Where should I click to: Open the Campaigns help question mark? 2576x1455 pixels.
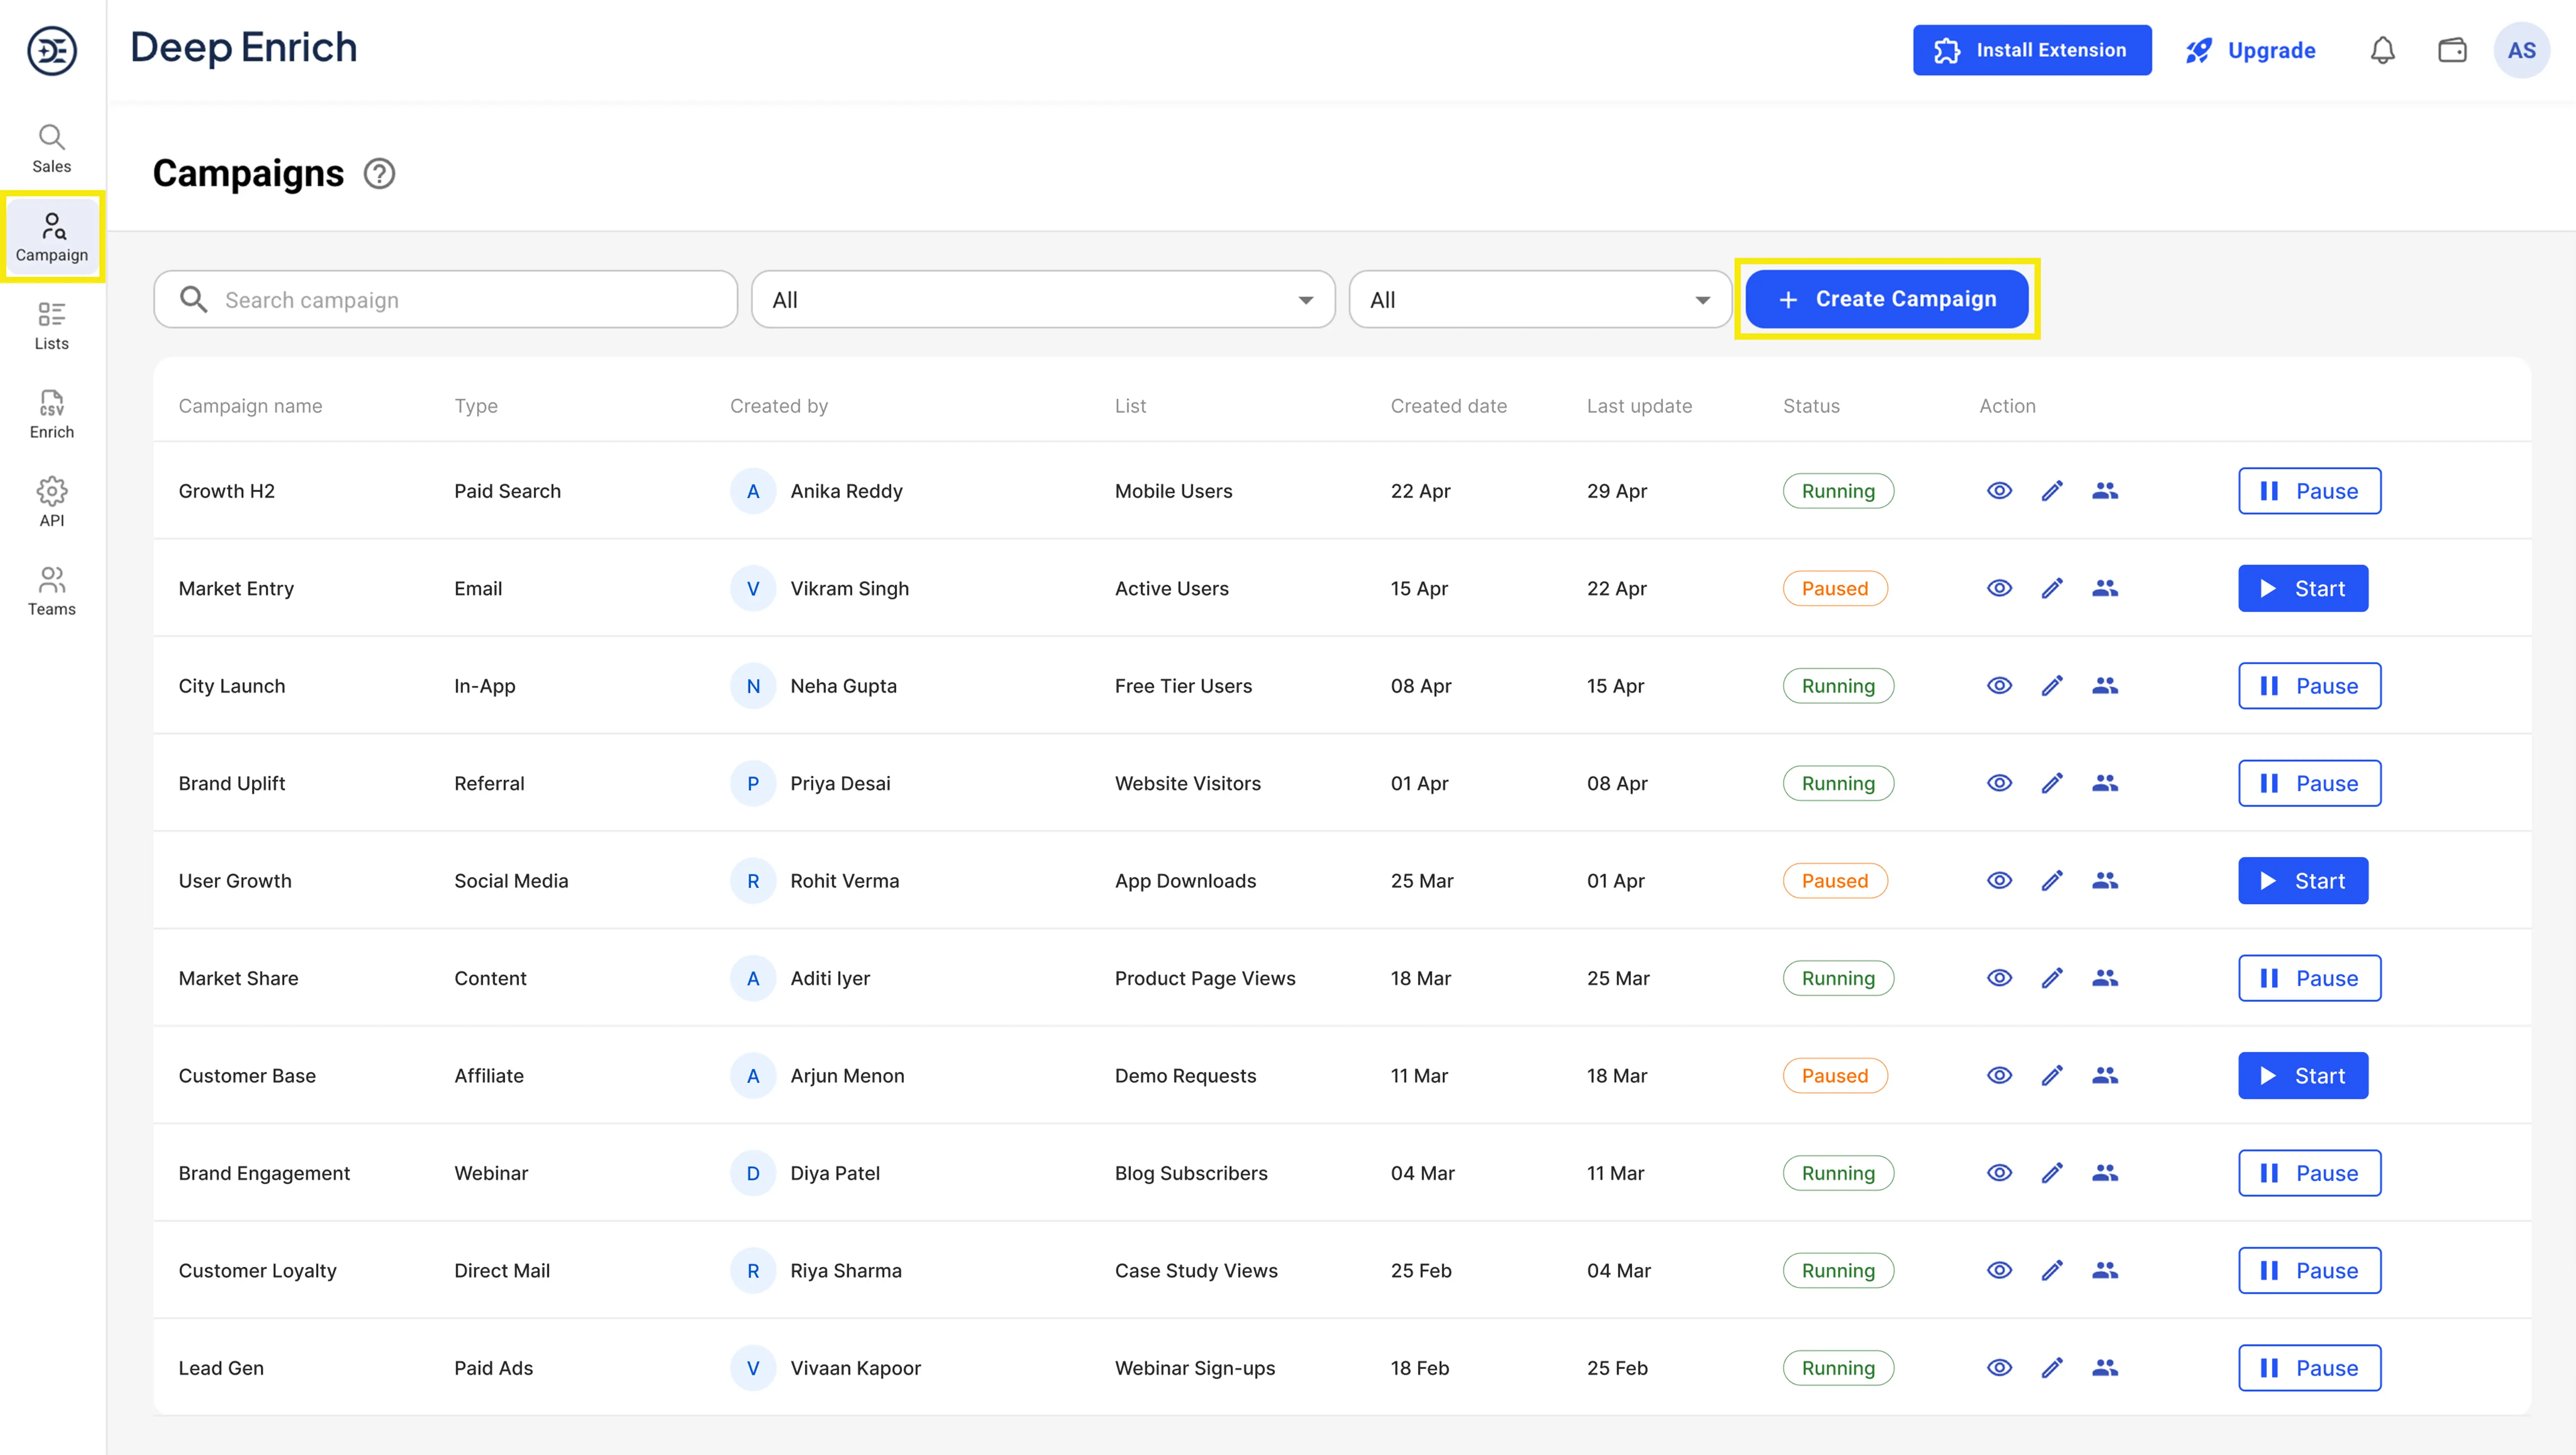click(x=379, y=174)
